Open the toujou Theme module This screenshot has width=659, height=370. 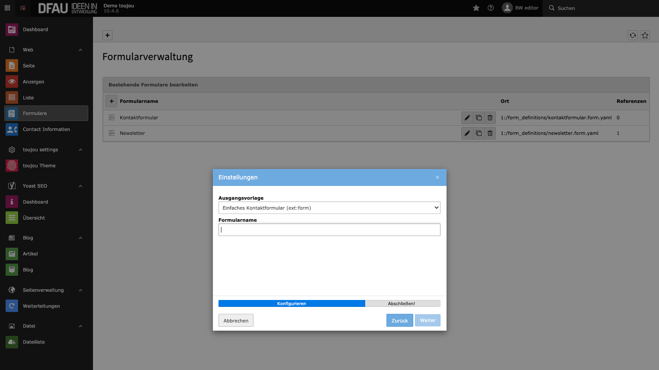[39, 166]
